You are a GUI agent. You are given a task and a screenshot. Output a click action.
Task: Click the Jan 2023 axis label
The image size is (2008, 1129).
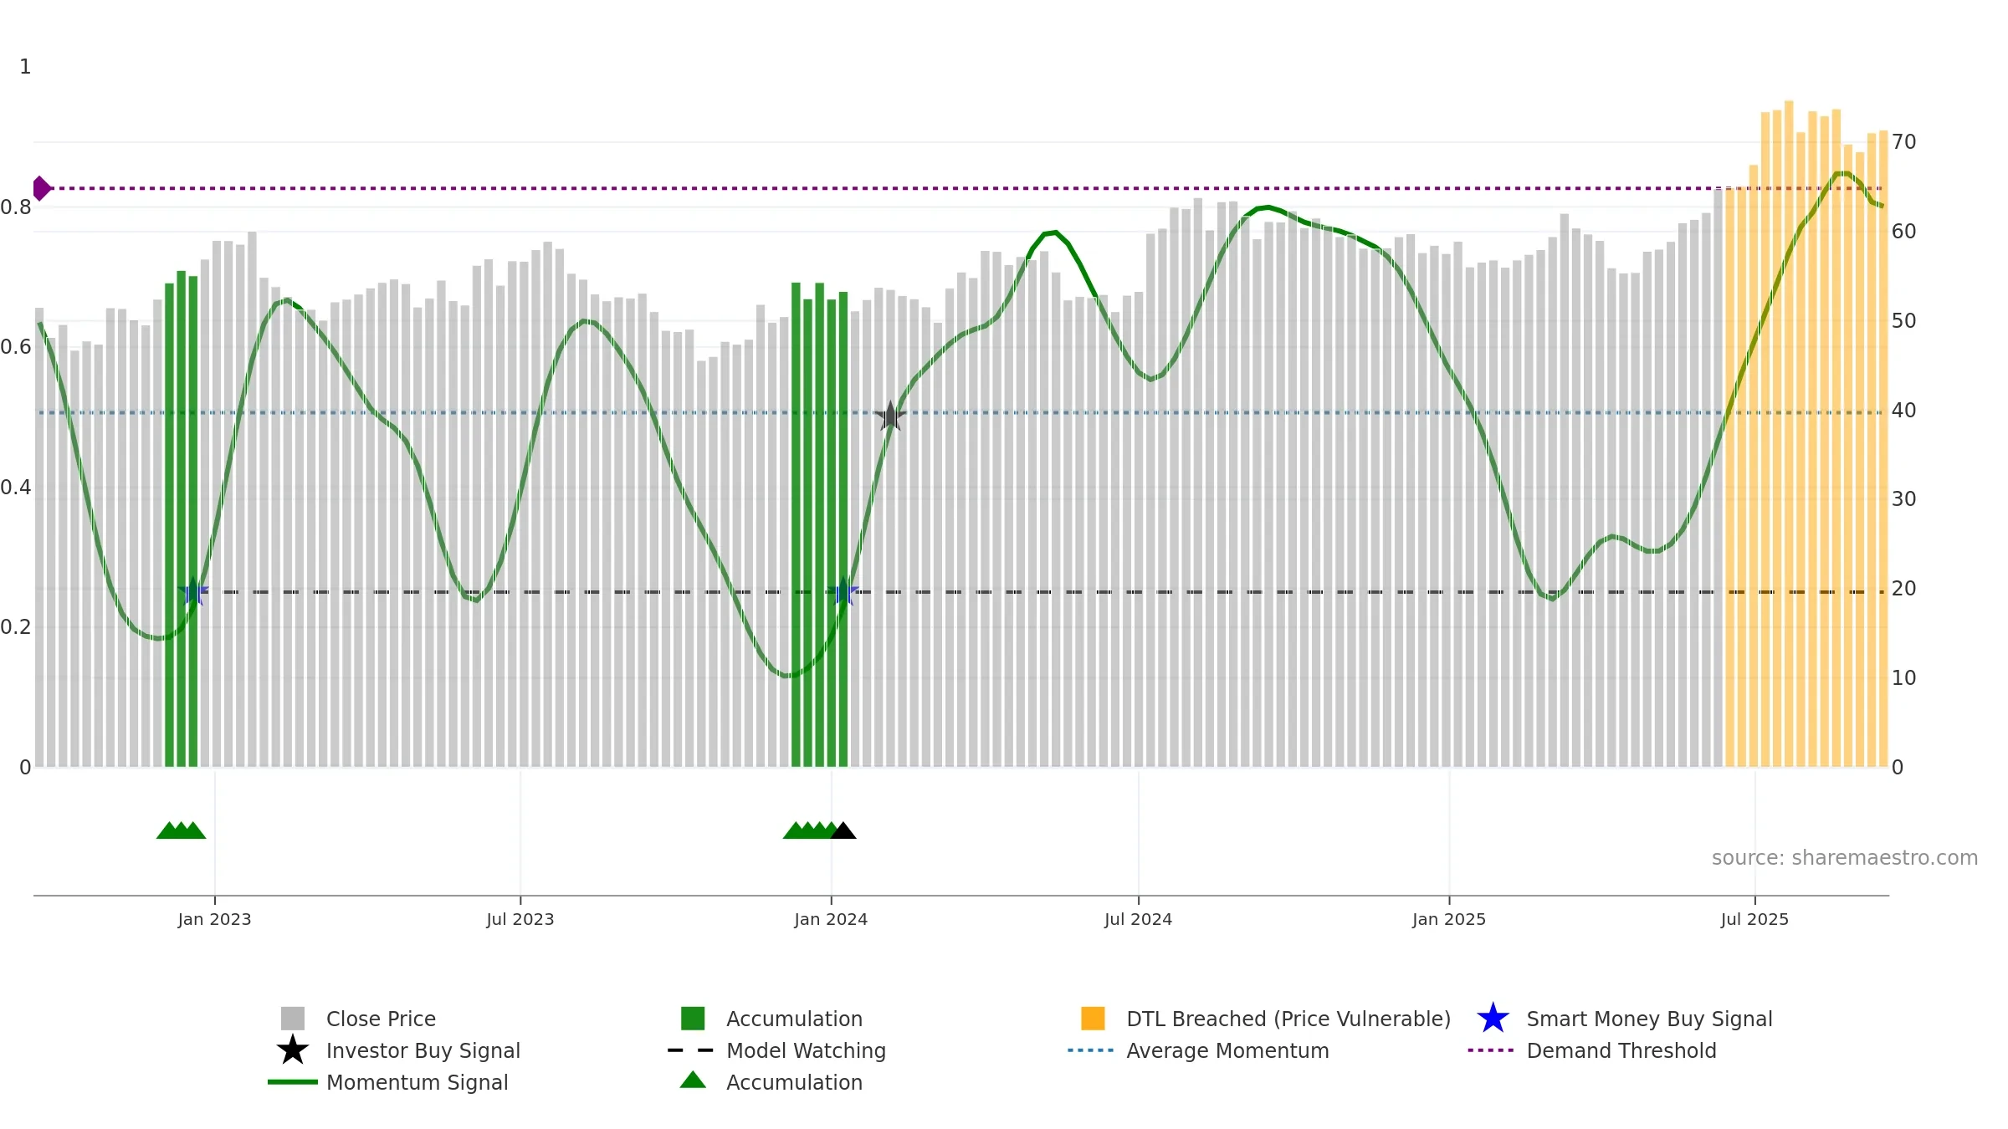214,919
